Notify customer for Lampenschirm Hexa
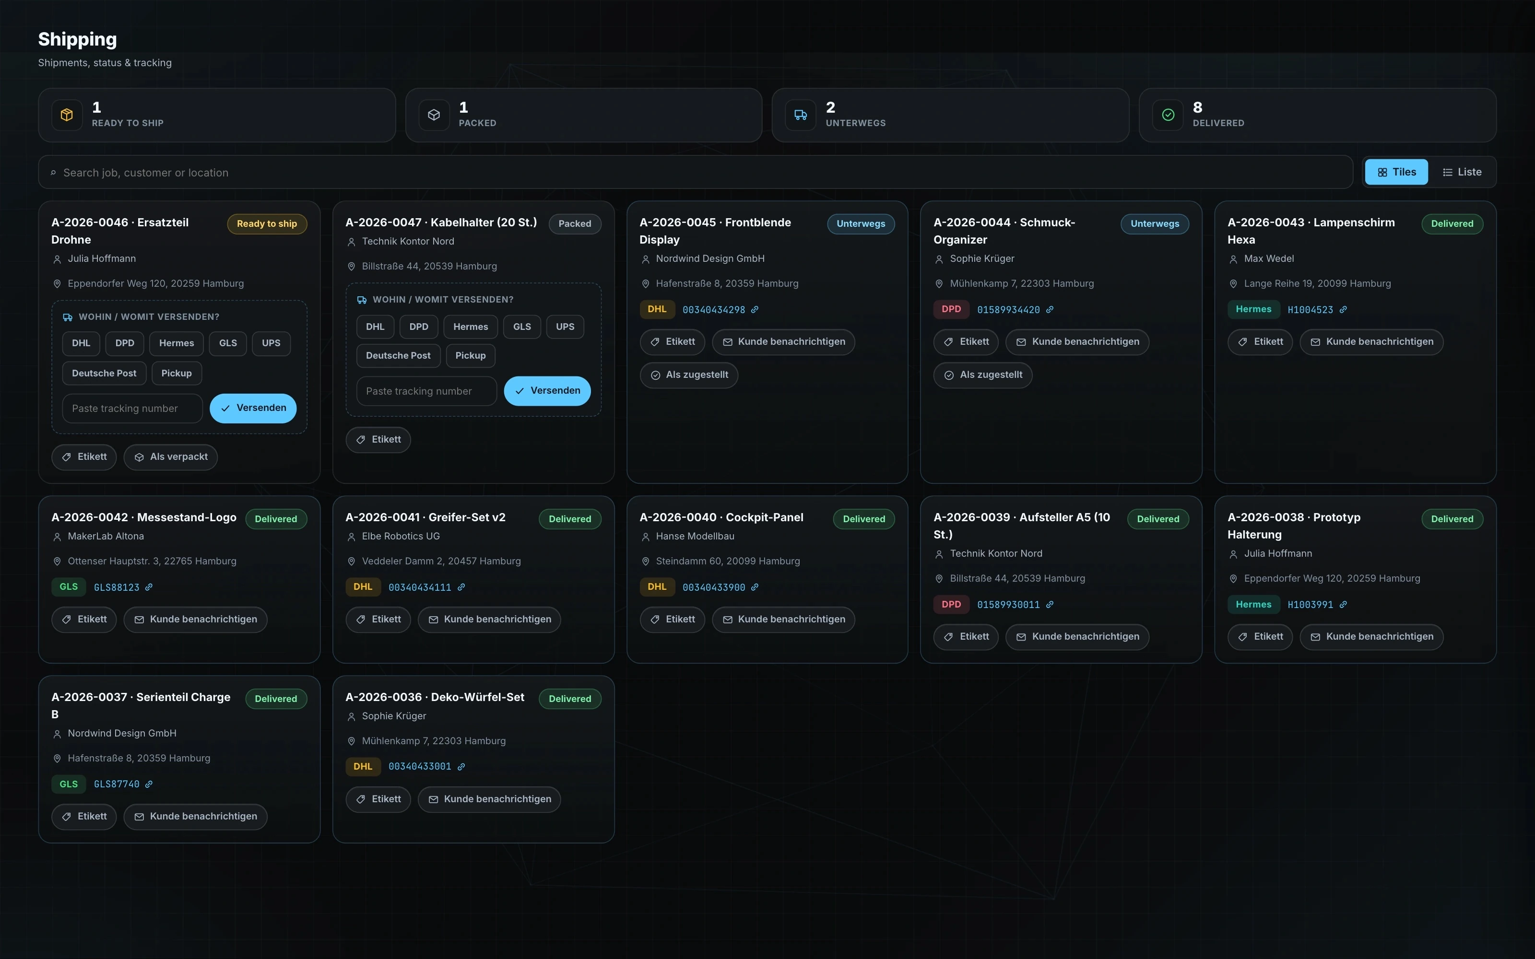Screen dimensions: 1535x959 [x=1371, y=342]
